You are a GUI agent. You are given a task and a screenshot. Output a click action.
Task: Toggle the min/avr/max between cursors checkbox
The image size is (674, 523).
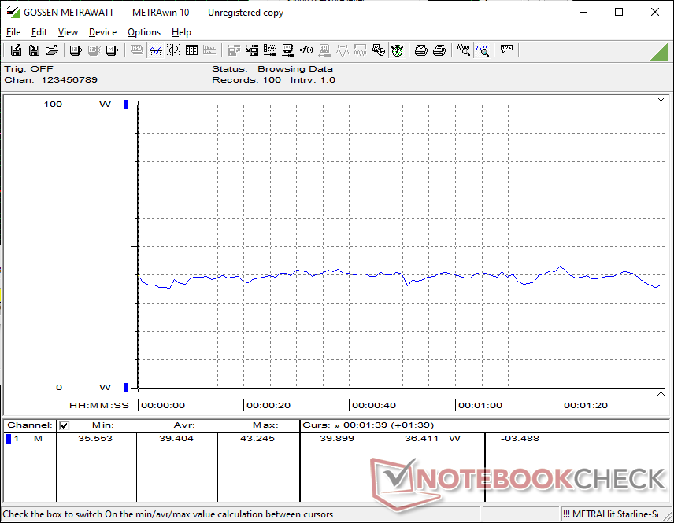pyautogui.click(x=65, y=425)
